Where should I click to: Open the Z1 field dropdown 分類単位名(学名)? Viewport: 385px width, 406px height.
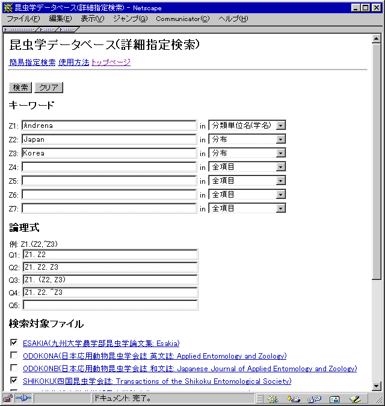tap(247, 126)
